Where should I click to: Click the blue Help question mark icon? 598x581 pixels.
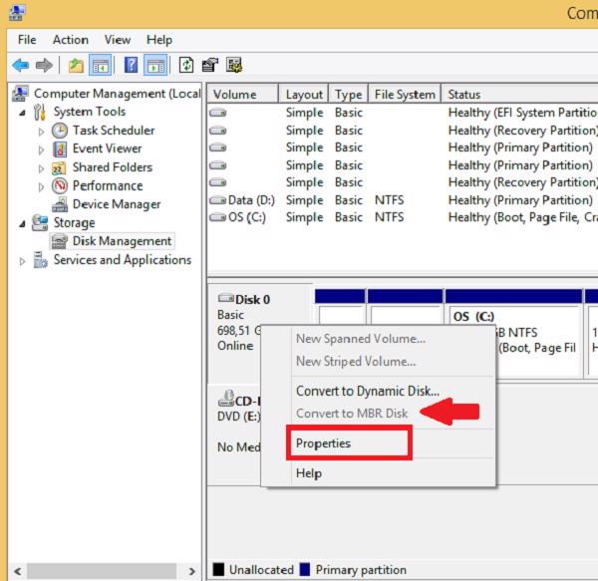[131, 65]
